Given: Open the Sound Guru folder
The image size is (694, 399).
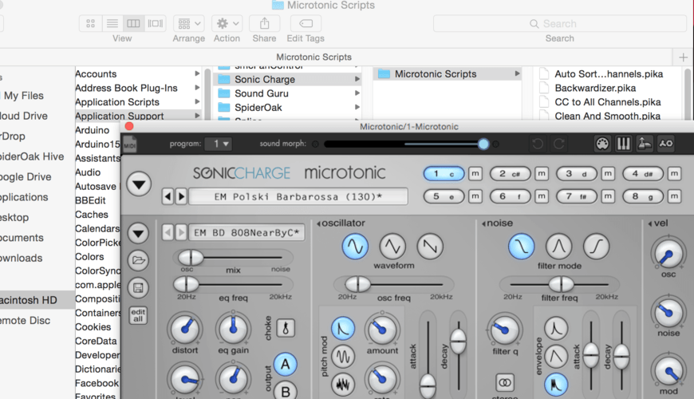Looking at the screenshot, I should (288, 93).
